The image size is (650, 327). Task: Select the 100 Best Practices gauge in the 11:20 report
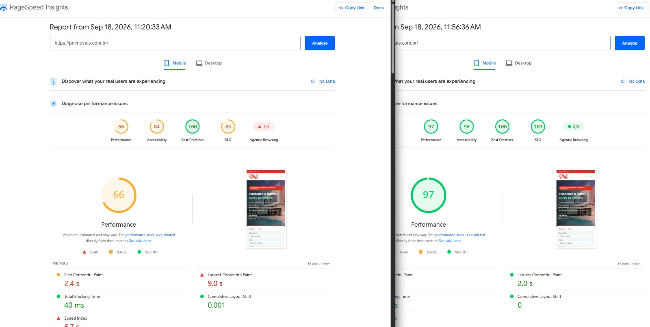[x=193, y=127]
